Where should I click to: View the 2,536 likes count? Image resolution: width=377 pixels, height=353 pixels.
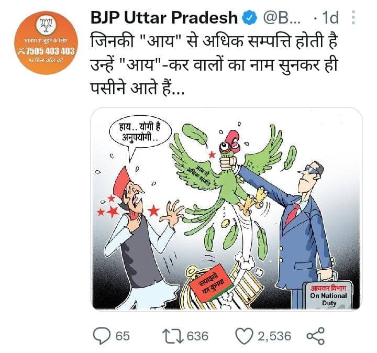tap(274, 336)
